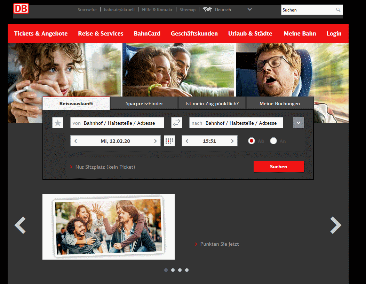This screenshot has width=366, height=284.
Task: Click the star favorites icon
Action: (x=57, y=123)
